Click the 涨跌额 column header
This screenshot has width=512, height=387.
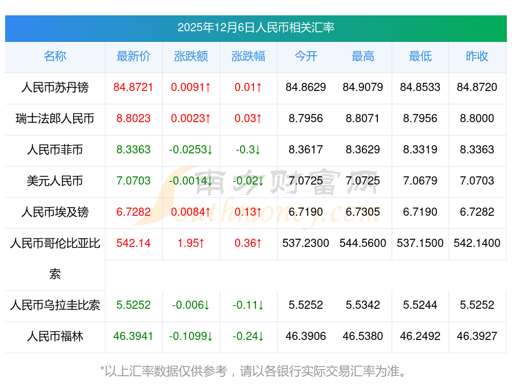[190, 56]
